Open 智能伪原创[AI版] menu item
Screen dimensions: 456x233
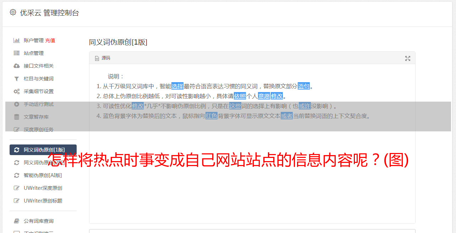pyautogui.click(x=43, y=175)
